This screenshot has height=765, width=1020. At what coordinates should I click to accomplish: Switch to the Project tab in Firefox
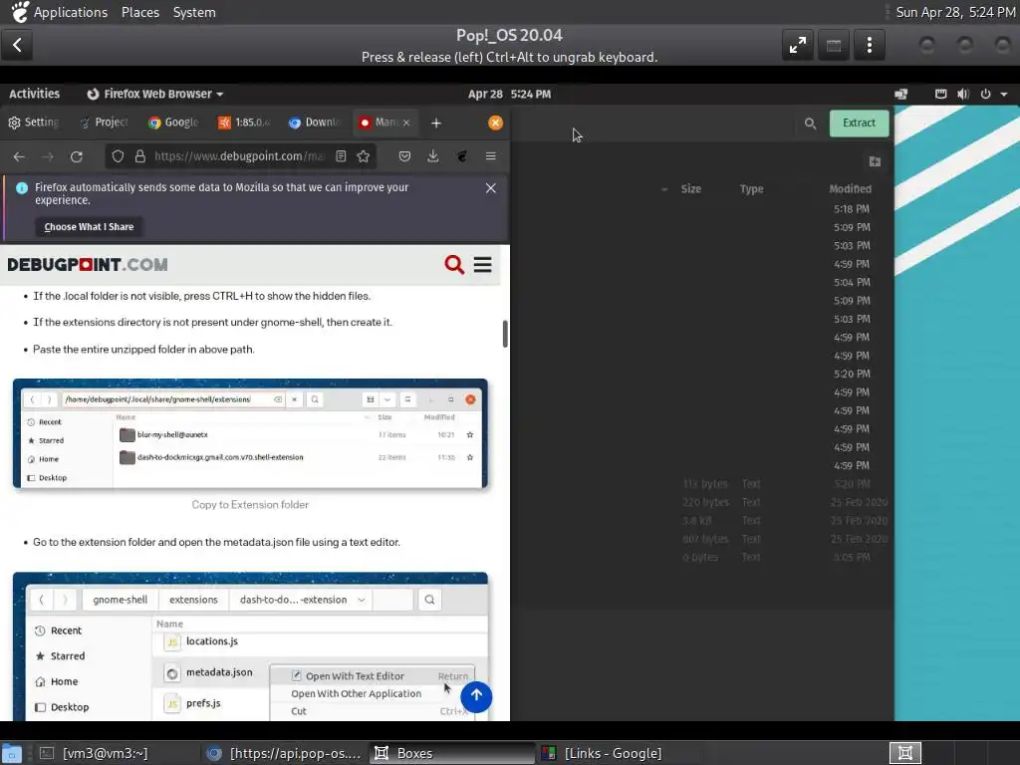[104, 123]
